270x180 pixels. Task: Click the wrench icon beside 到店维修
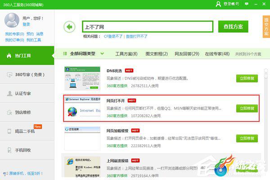tap(9, 112)
